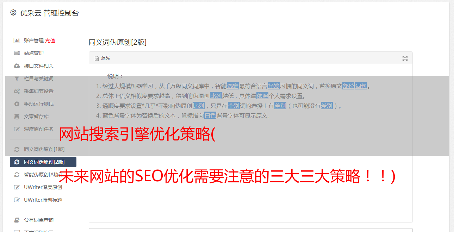This screenshot has height=232, width=454.
Task: Open the UWriter原创标题 menu item
Action: 43,200
